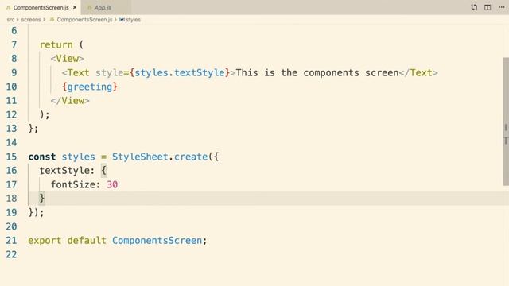The image size is (509, 286).
Task: Click the word return on line 7
Action: click(x=56, y=44)
